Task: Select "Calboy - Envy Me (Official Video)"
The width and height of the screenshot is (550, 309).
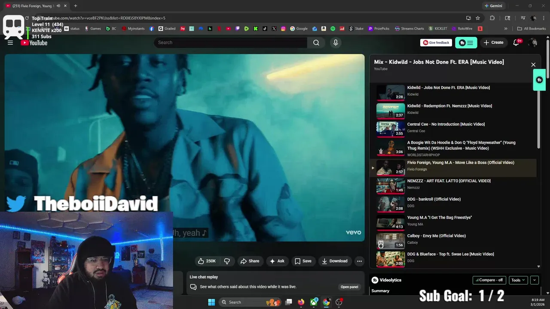Action: pos(436,236)
